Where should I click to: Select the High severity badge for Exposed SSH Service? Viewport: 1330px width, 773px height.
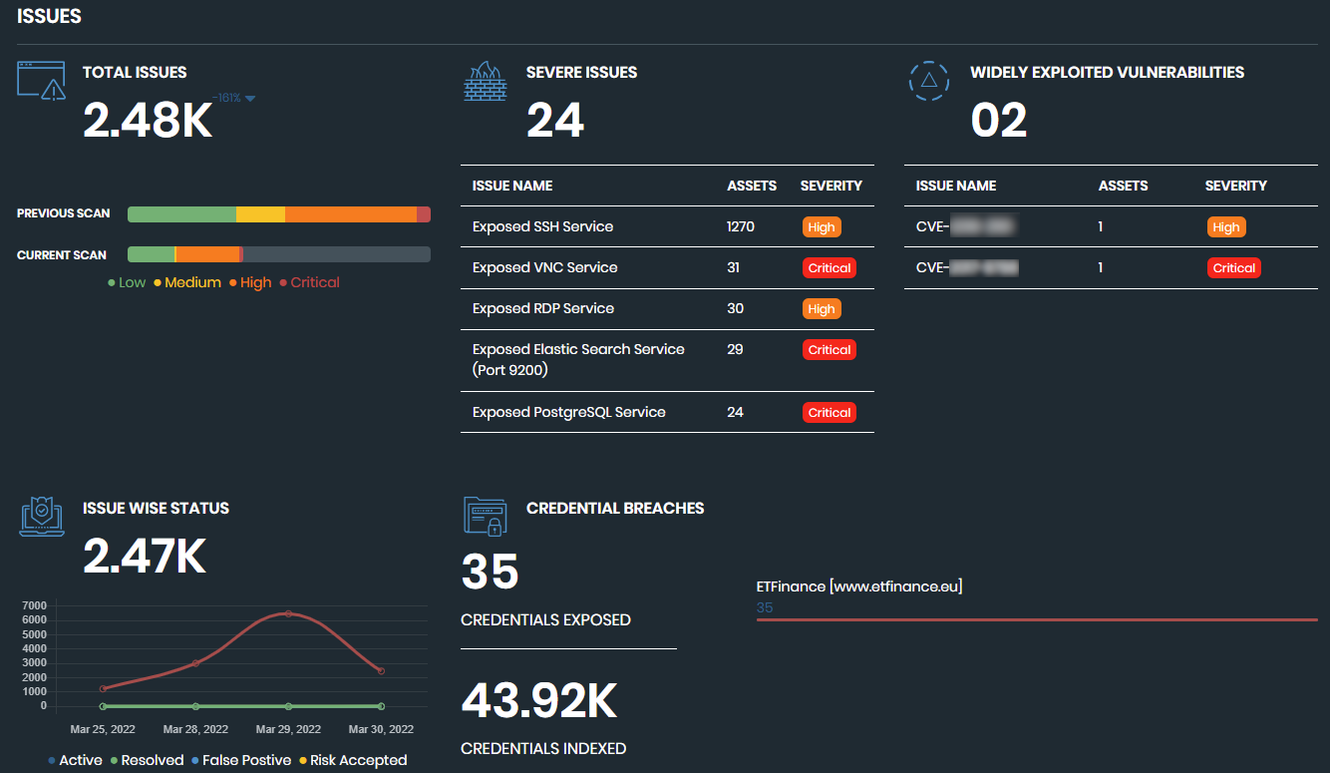[821, 226]
